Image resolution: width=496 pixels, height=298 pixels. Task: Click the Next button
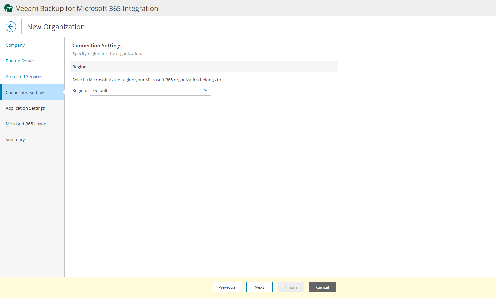[x=259, y=287]
